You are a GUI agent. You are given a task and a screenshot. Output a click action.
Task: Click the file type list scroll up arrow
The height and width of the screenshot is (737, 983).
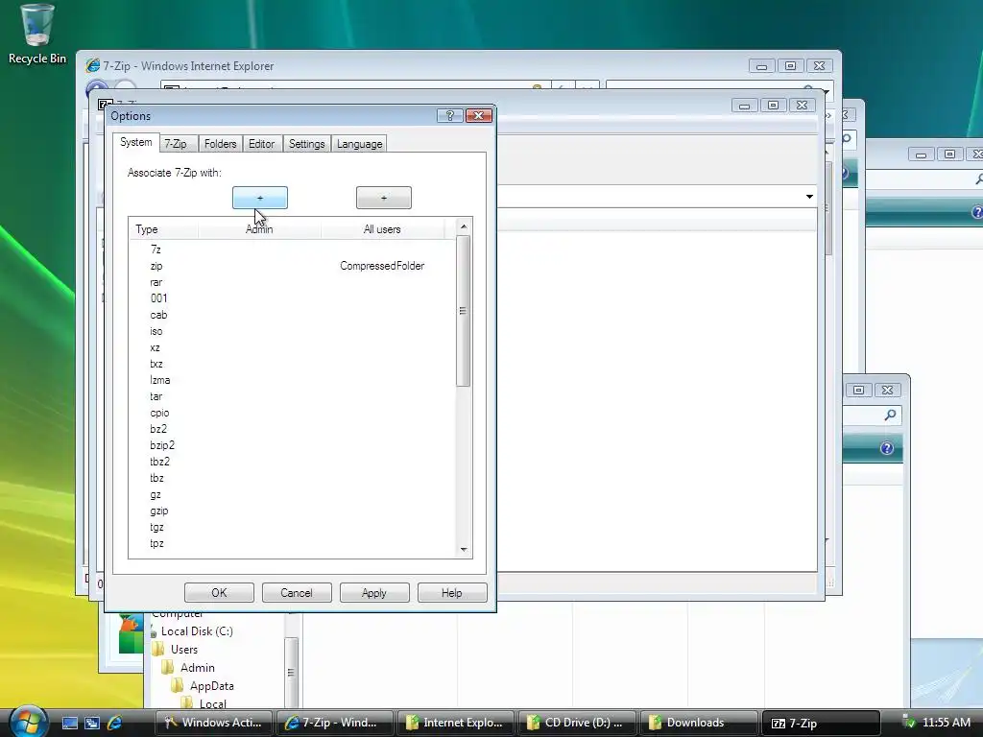tap(464, 226)
